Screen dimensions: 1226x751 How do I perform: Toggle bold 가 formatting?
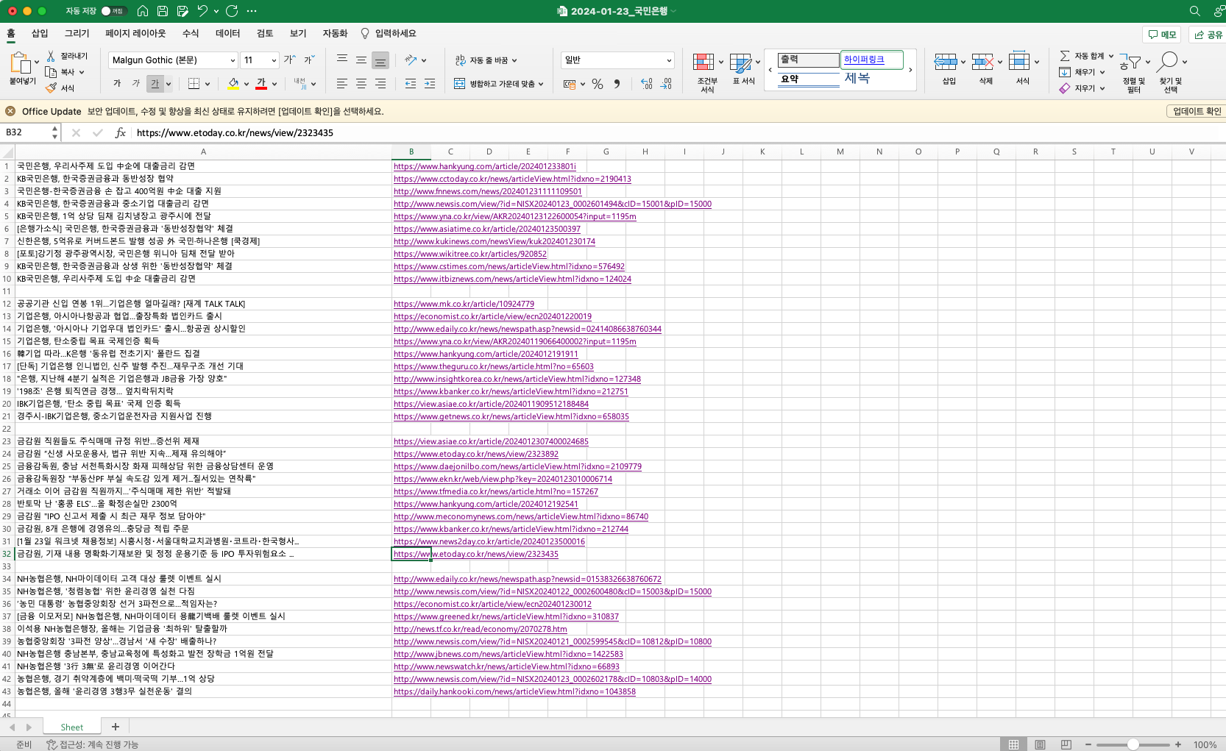[117, 84]
